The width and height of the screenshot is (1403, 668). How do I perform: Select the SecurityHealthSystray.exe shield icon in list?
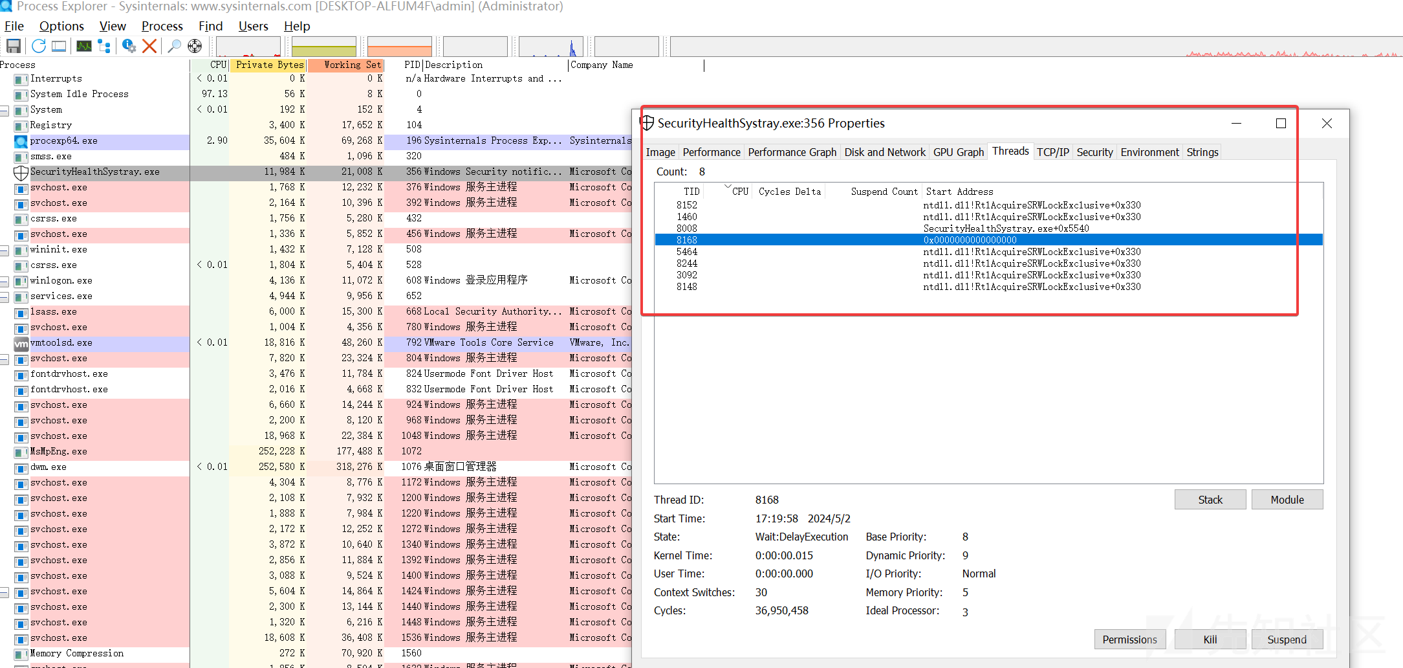pyautogui.click(x=21, y=172)
